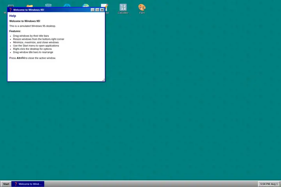Click the bold Welcome to Windows 95! line
This screenshot has width=281, height=187.
pyautogui.click(x=25, y=21)
